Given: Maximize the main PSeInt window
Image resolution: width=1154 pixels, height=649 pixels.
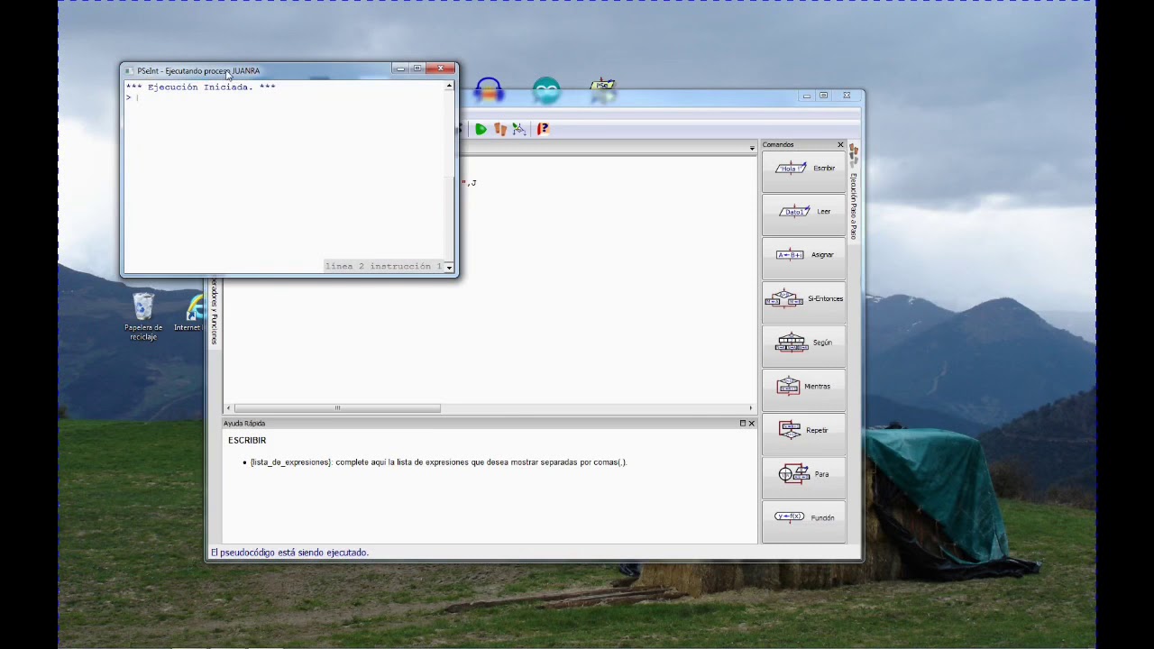Looking at the screenshot, I should [824, 96].
